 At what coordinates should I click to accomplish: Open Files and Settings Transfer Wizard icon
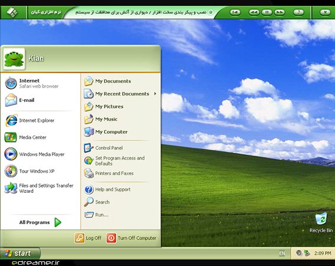(11, 188)
